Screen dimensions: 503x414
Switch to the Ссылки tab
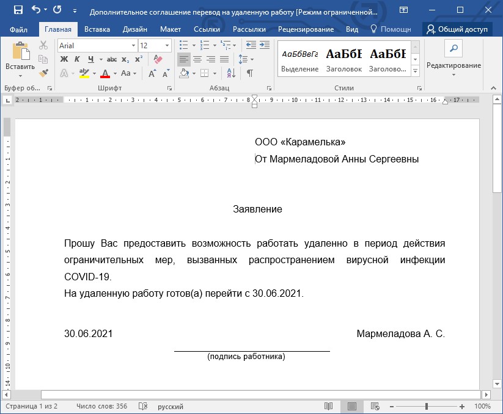pos(207,29)
